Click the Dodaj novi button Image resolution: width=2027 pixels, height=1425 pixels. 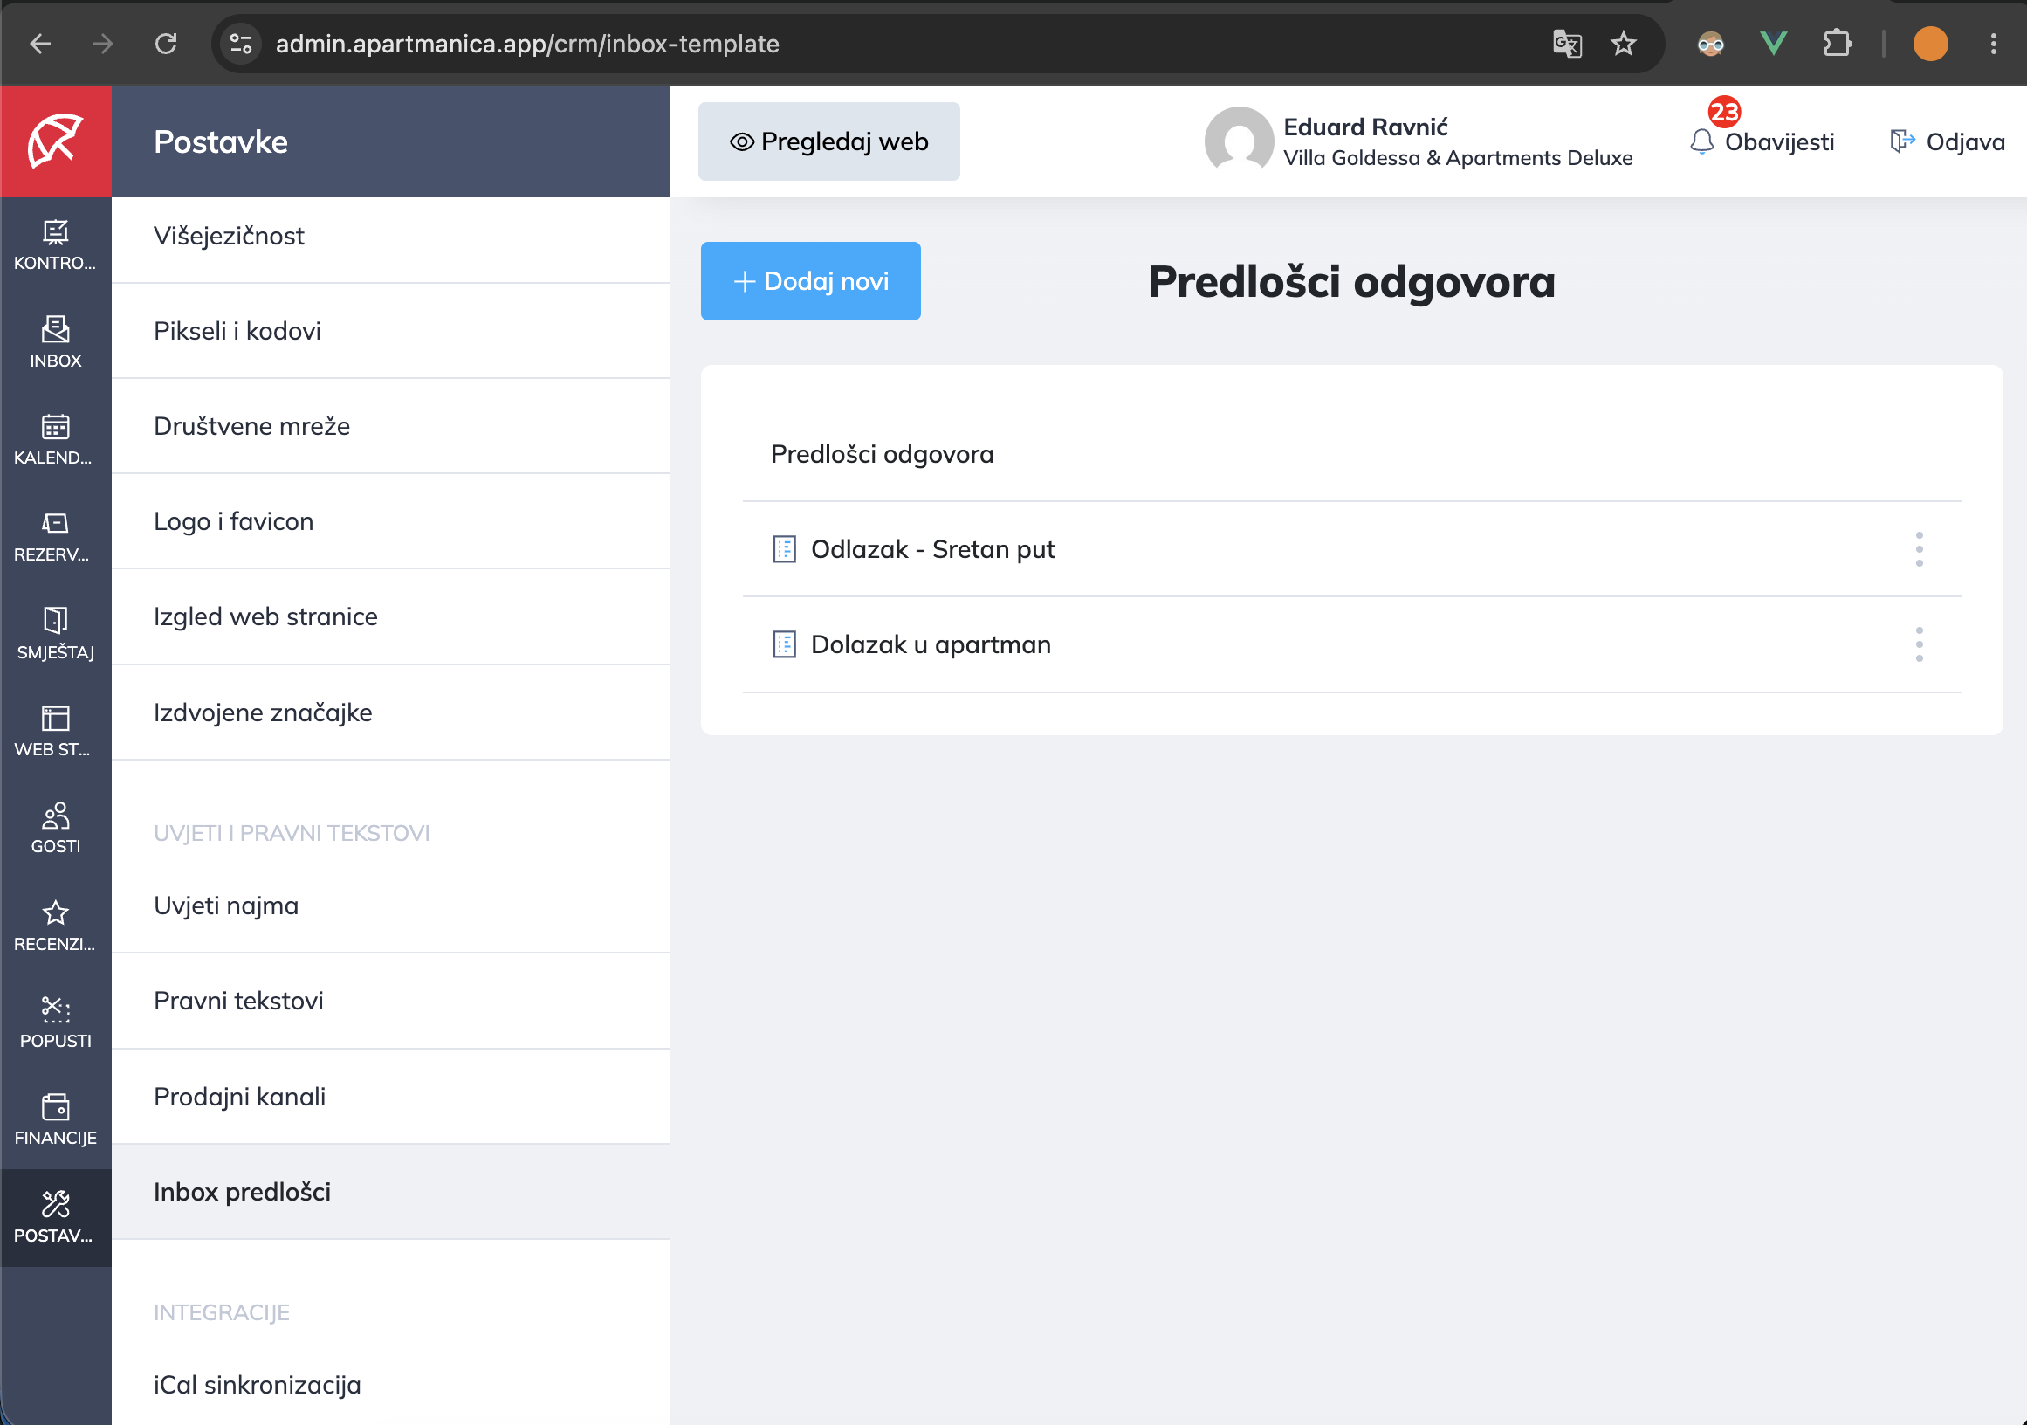[810, 281]
